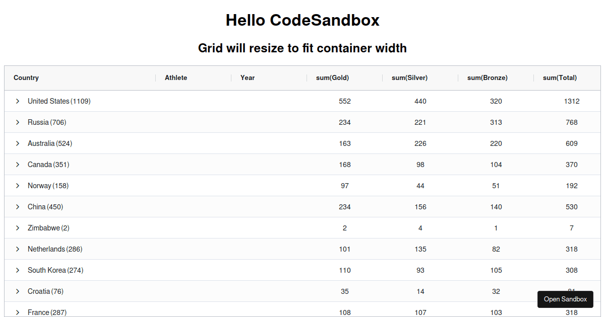Expand the Canada group arrow

pos(18,165)
